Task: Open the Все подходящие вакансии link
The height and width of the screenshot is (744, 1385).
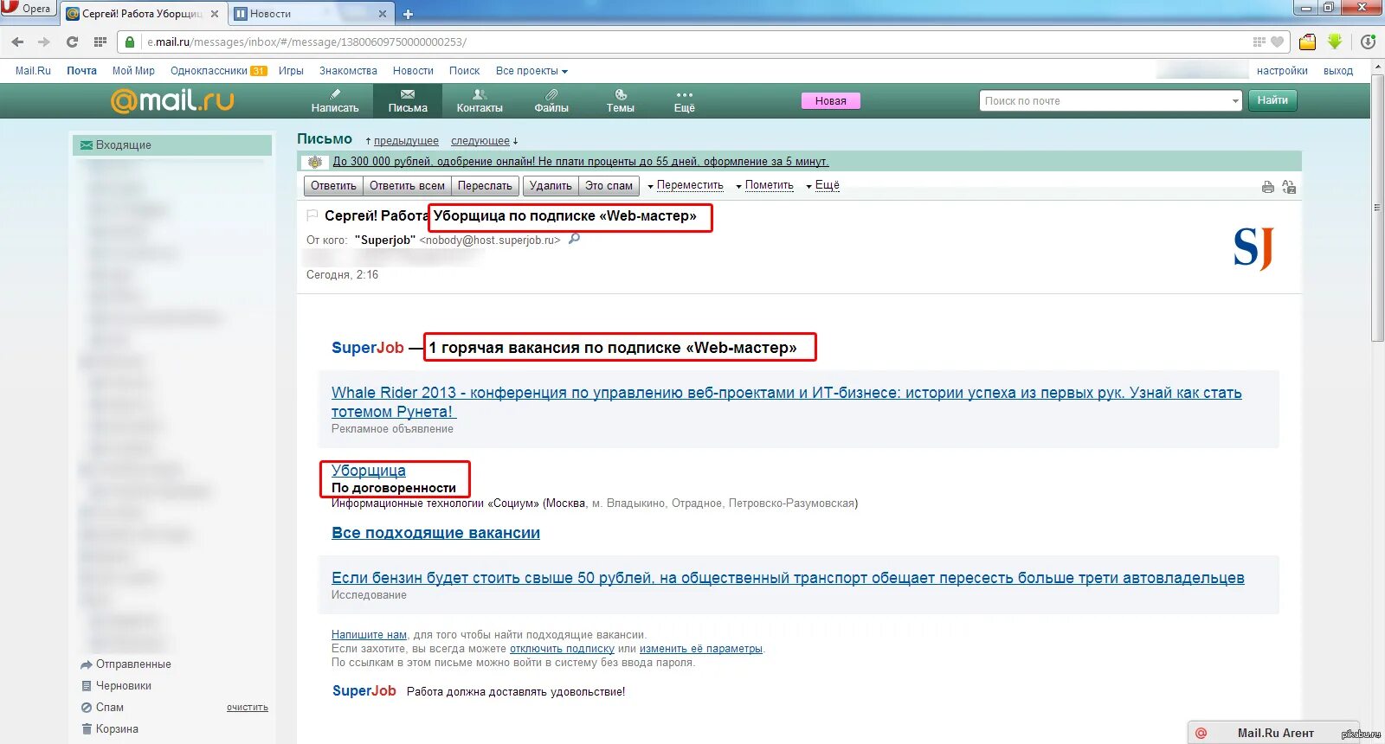Action: pyautogui.click(x=435, y=533)
